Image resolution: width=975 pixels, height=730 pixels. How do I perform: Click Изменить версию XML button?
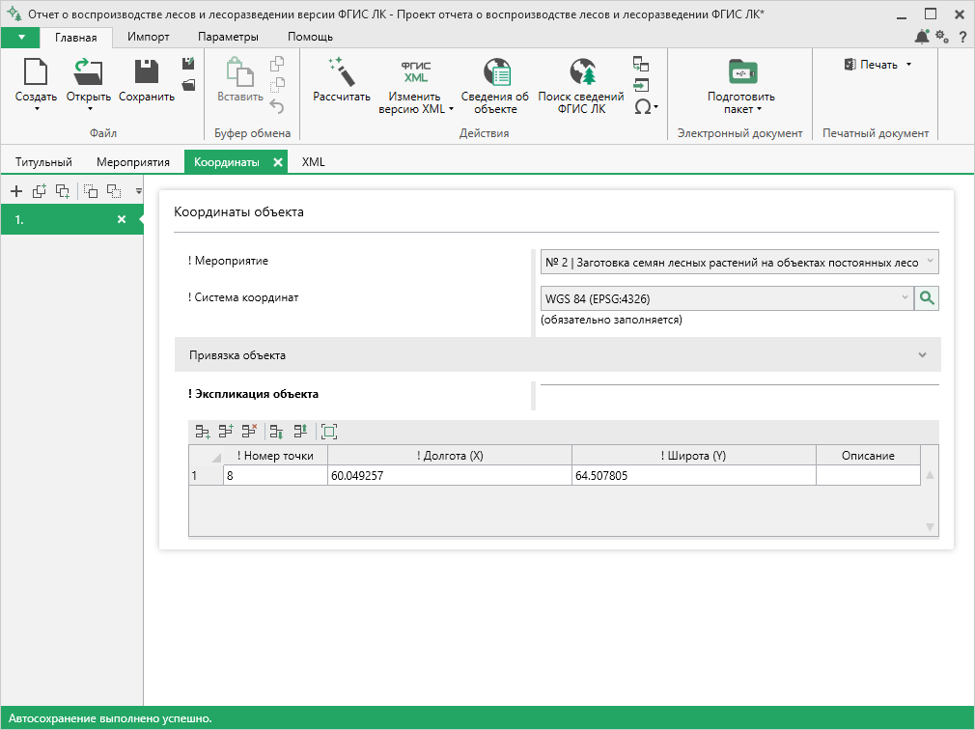pos(415,86)
